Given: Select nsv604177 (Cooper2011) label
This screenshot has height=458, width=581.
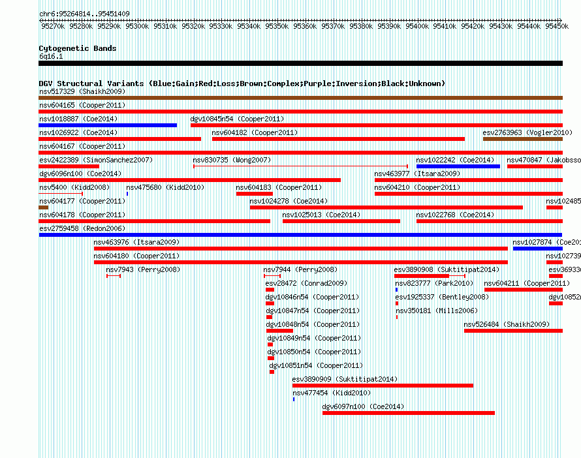Looking at the screenshot, I should pos(82,201).
